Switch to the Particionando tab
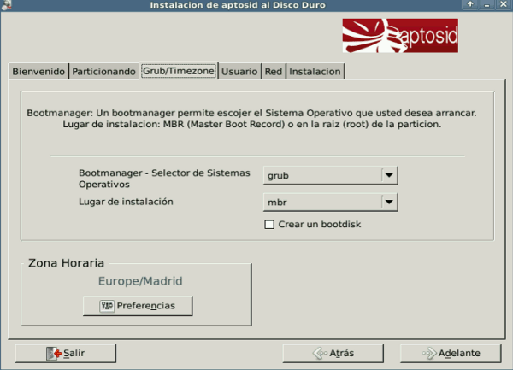 click(103, 71)
